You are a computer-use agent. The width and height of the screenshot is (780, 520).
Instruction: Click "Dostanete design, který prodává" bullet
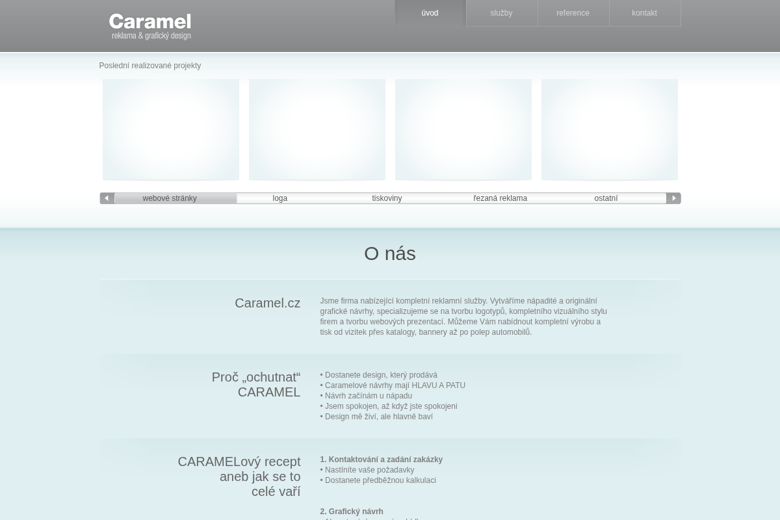click(x=379, y=375)
